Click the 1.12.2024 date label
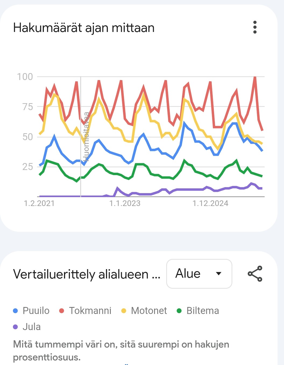The height and width of the screenshot is (365, 284). pyautogui.click(x=210, y=203)
